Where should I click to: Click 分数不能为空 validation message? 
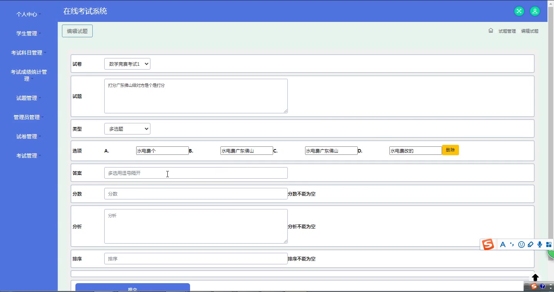coord(302,194)
